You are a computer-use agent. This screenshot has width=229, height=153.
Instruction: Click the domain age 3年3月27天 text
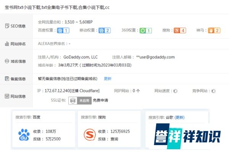(68, 65)
